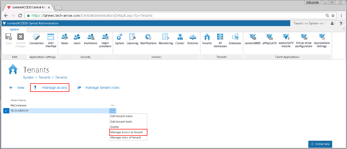Viewport: 347px width, 149px height.
Task: Click the manage access button
Action: coord(50,88)
